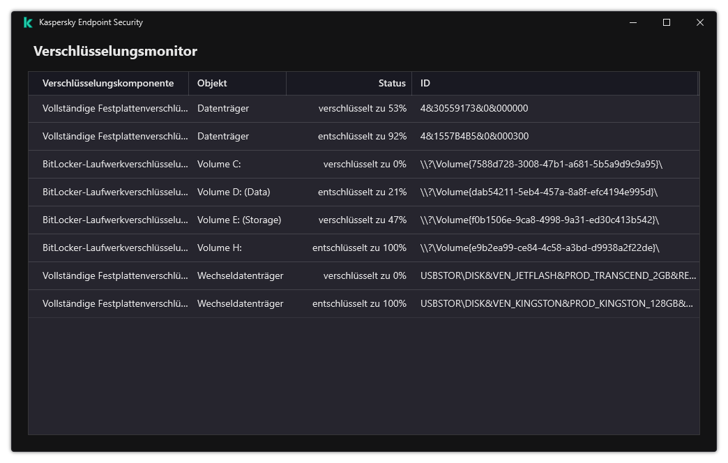Click ID 4&30559173&0&000000 cell
This screenshot has height=463, width=728.
[x=474, y=108]
